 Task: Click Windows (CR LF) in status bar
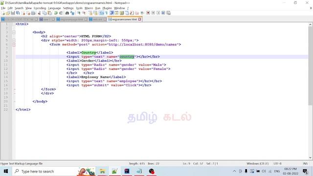click(258, 163)
